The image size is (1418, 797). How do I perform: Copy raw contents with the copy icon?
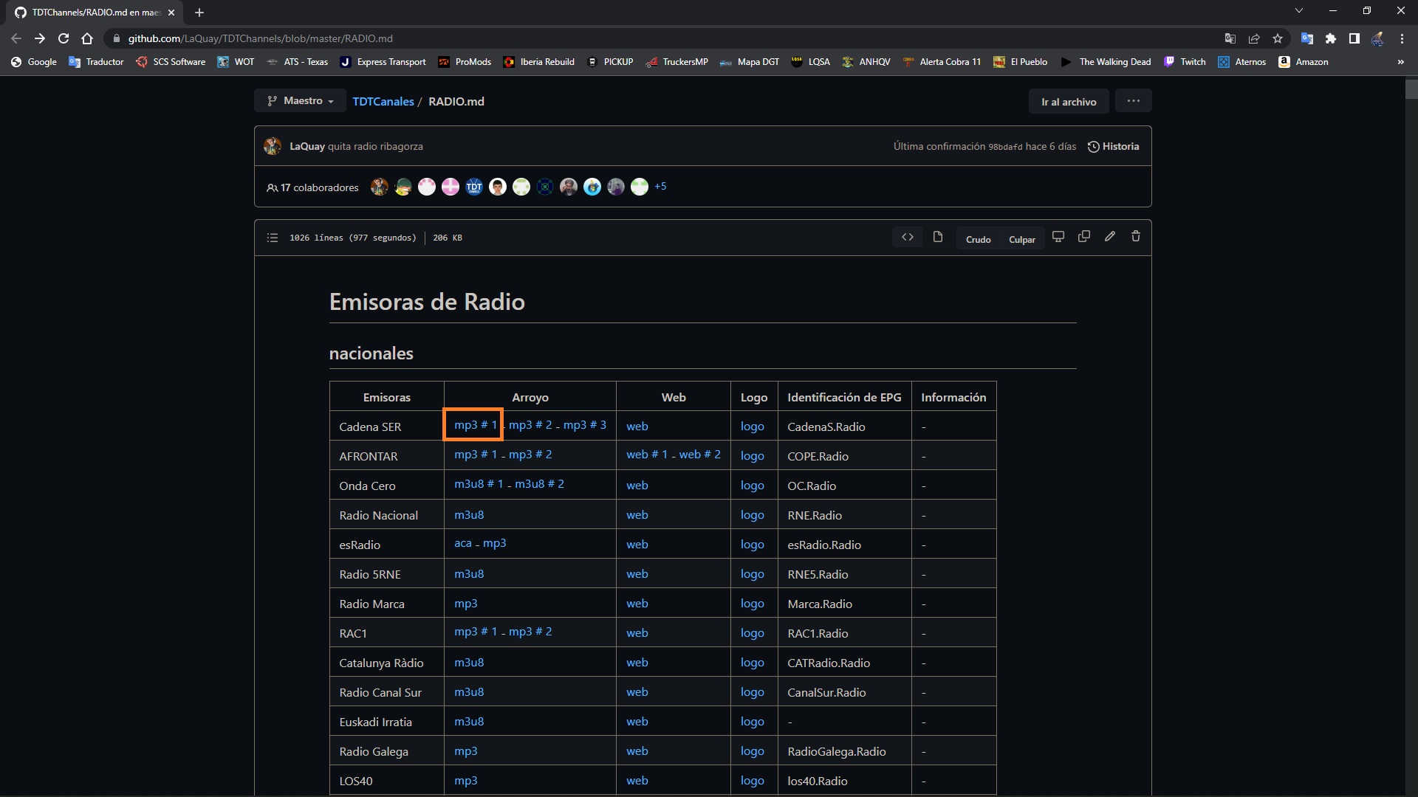(1084, 237)
